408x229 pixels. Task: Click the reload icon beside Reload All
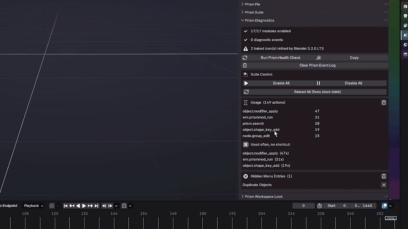[246, 92]
